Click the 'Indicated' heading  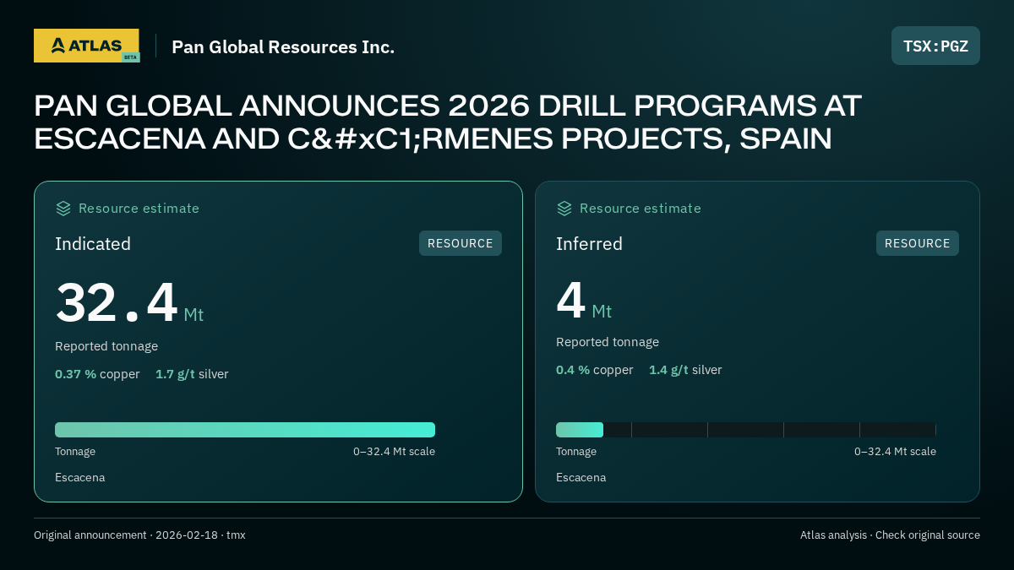click(x=93, y=244)
